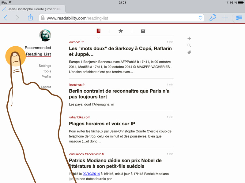
Task: Switch to the star favorites tab
Action: (121, 31)
